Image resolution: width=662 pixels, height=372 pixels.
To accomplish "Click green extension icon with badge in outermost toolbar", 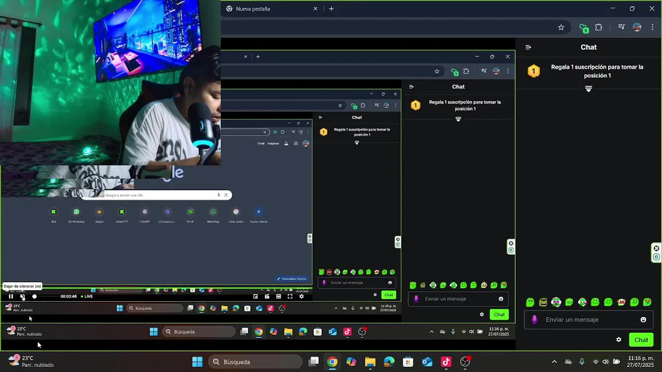I will click(x=584, y=28).
